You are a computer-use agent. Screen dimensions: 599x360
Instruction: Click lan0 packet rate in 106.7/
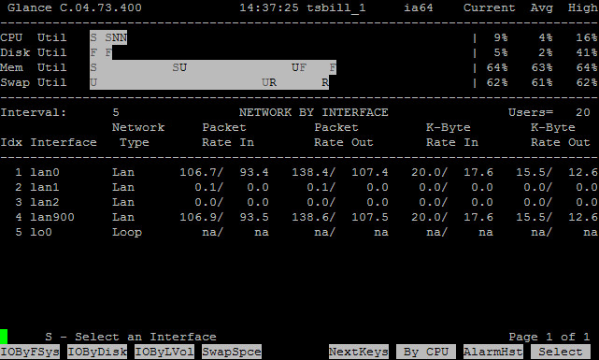[202, 172]
